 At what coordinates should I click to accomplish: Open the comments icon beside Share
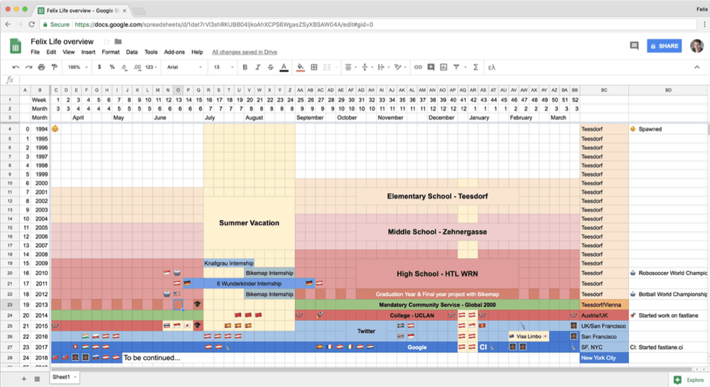[634, 45]
